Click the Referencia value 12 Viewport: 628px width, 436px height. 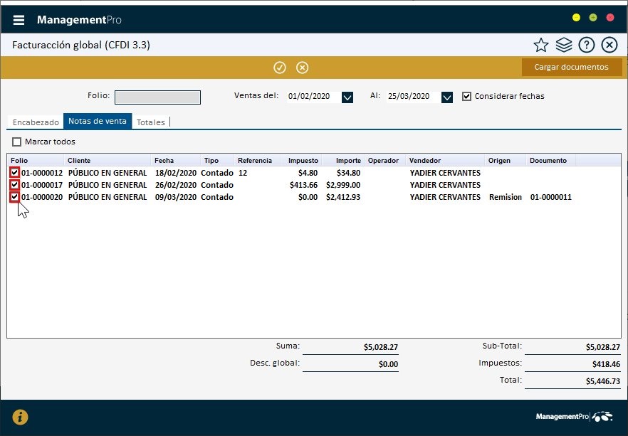[243, 174]
